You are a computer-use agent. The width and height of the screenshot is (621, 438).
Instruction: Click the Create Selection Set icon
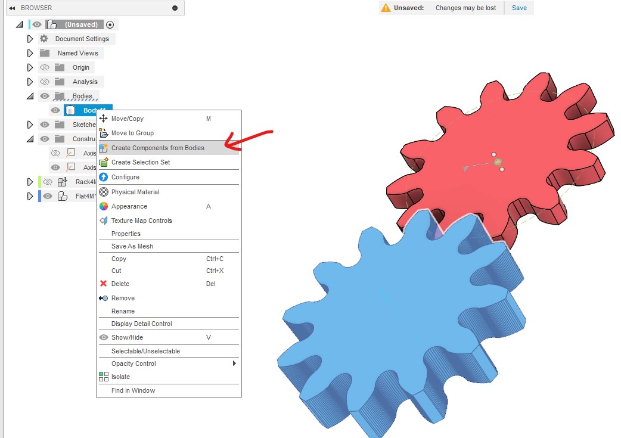coord(104,162)
